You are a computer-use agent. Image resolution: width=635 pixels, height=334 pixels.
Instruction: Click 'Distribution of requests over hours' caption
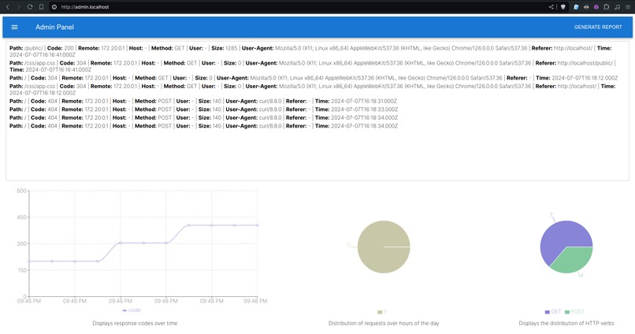(384, 323)
